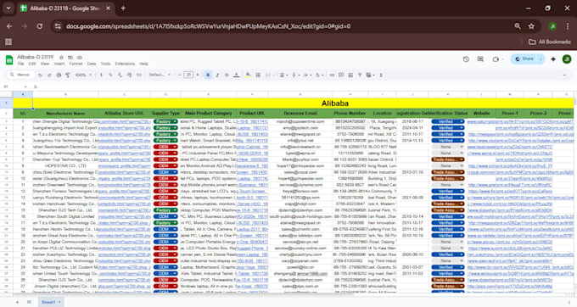577x307 pixels.
Task: Click the Undo icon in toolbar
Action: (40, 75)
